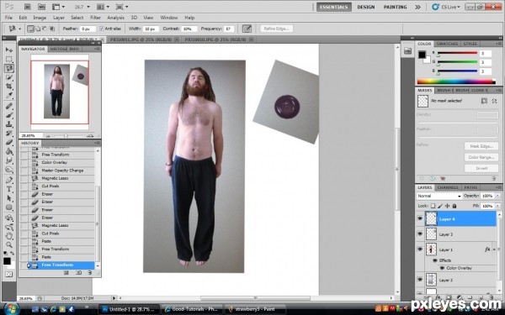Hide Layer 1 using eye icon
The height and width of the screenshot is (315, 505).
(420, 249)
